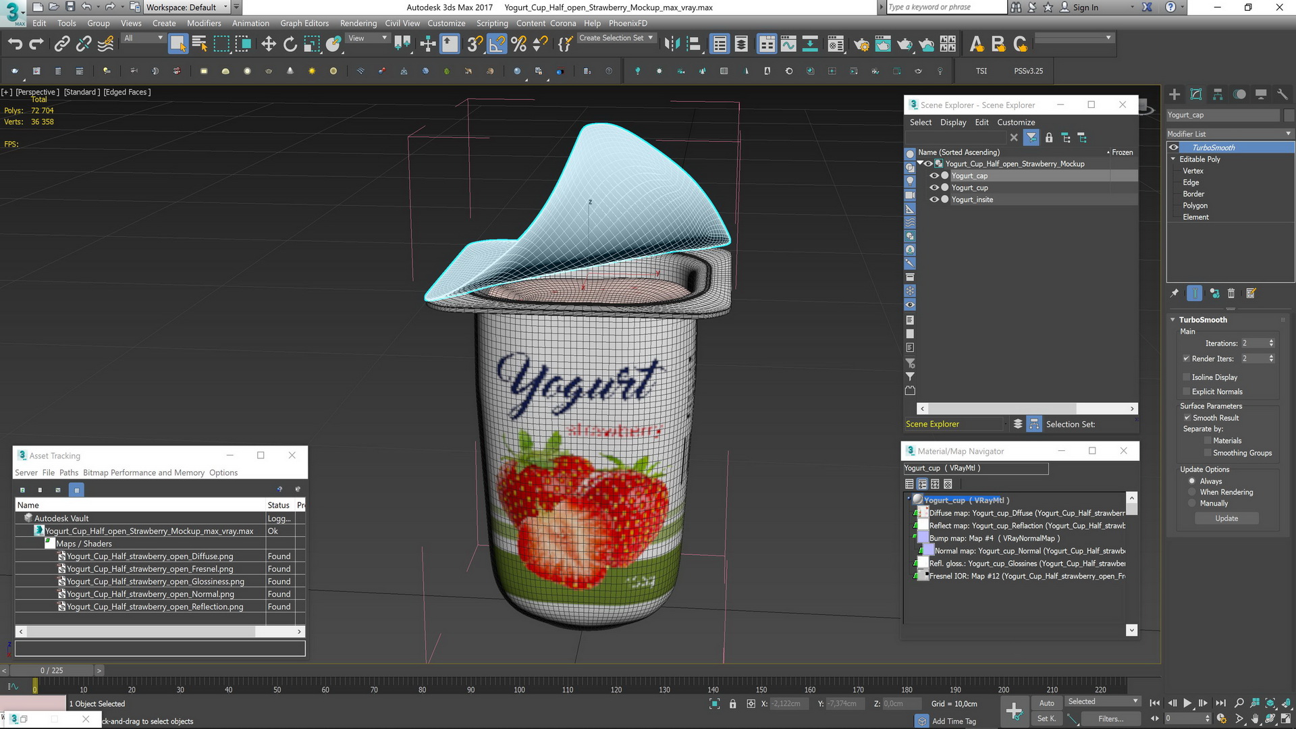The image size is (1296, 729).
Task: Choose the Select and Rotate tool
Action: 290,45
